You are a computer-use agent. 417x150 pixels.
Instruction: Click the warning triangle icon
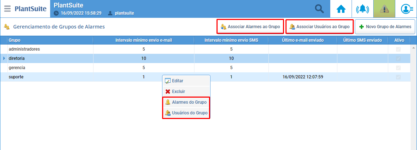(x=384, y=9)
